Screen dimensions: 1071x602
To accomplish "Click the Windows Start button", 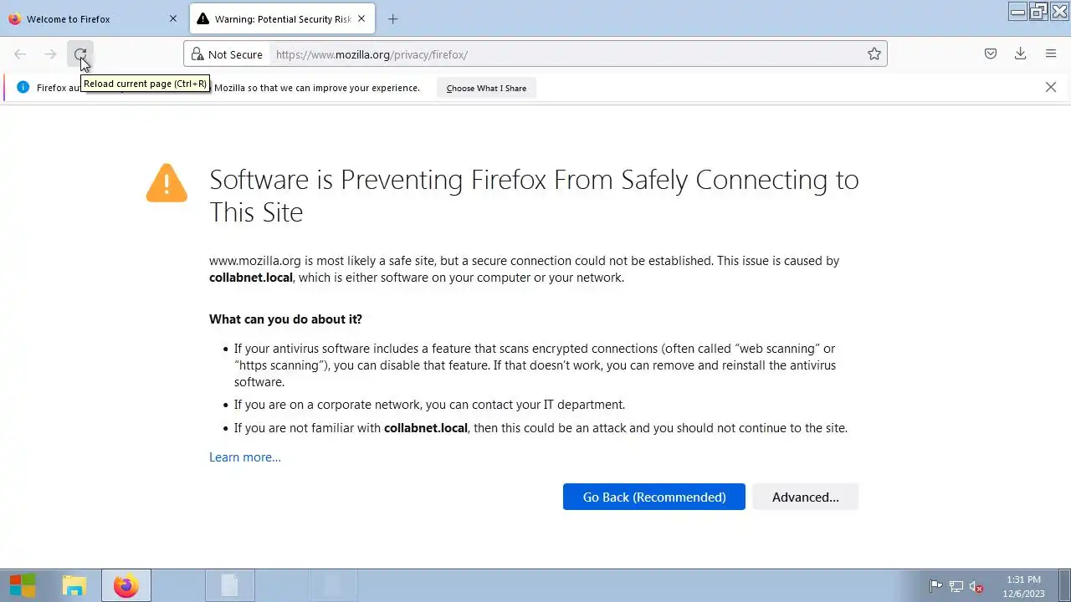I will coord(23,586).
